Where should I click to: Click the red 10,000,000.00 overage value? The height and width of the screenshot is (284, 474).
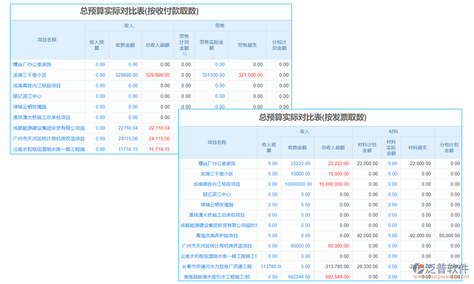(335, 184)
